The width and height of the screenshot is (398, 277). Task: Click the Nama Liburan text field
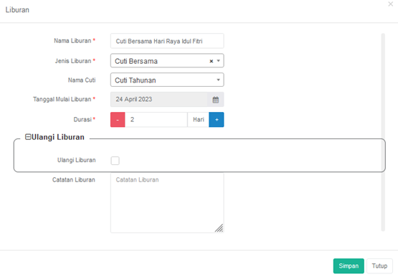tap(167, 41)
